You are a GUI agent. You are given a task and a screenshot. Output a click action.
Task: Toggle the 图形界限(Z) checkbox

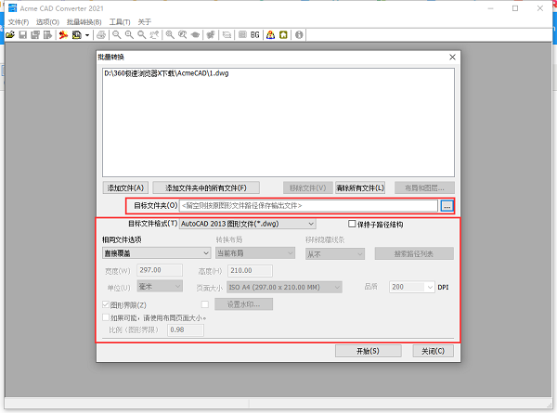point(106,304)
